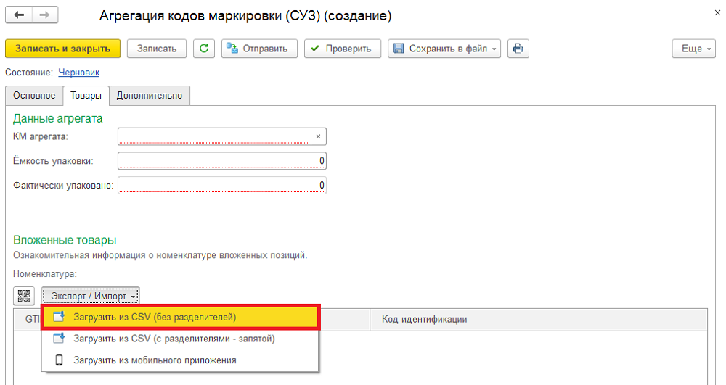This screenshot has height=385, width=726.
Task: Go forward with the right arrow
Action: (x=45, y=15)
